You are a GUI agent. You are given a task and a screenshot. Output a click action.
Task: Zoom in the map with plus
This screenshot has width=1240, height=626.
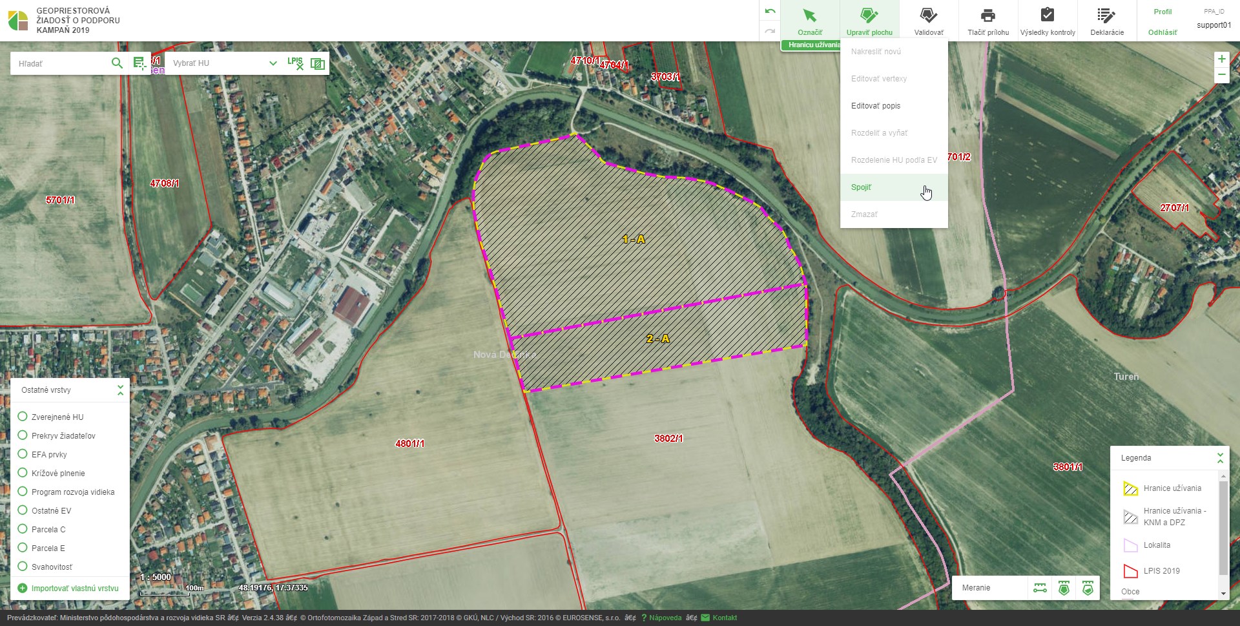coord(1221,59)
